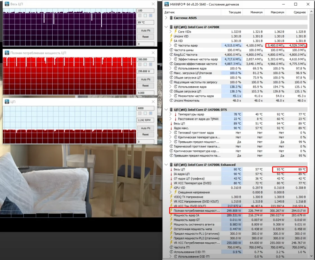Image resolution: width=315 pixels, height=260 pixels.
Task: Click the lightning icon beside Остаточная мощность чипа
Action: (171, 229)
